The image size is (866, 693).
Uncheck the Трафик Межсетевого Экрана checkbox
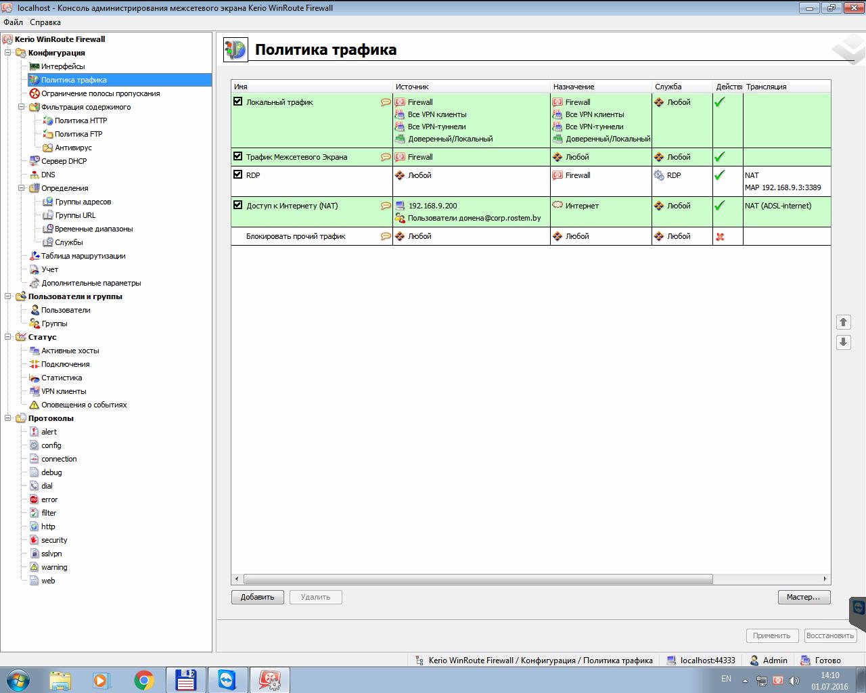click(x=237, y=156)
